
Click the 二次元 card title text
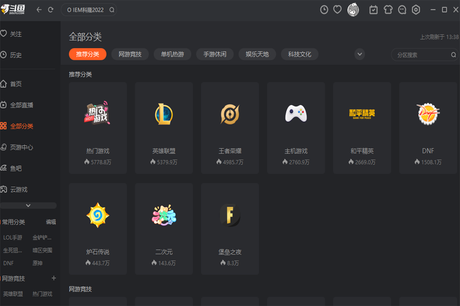[x=164, y=252]
